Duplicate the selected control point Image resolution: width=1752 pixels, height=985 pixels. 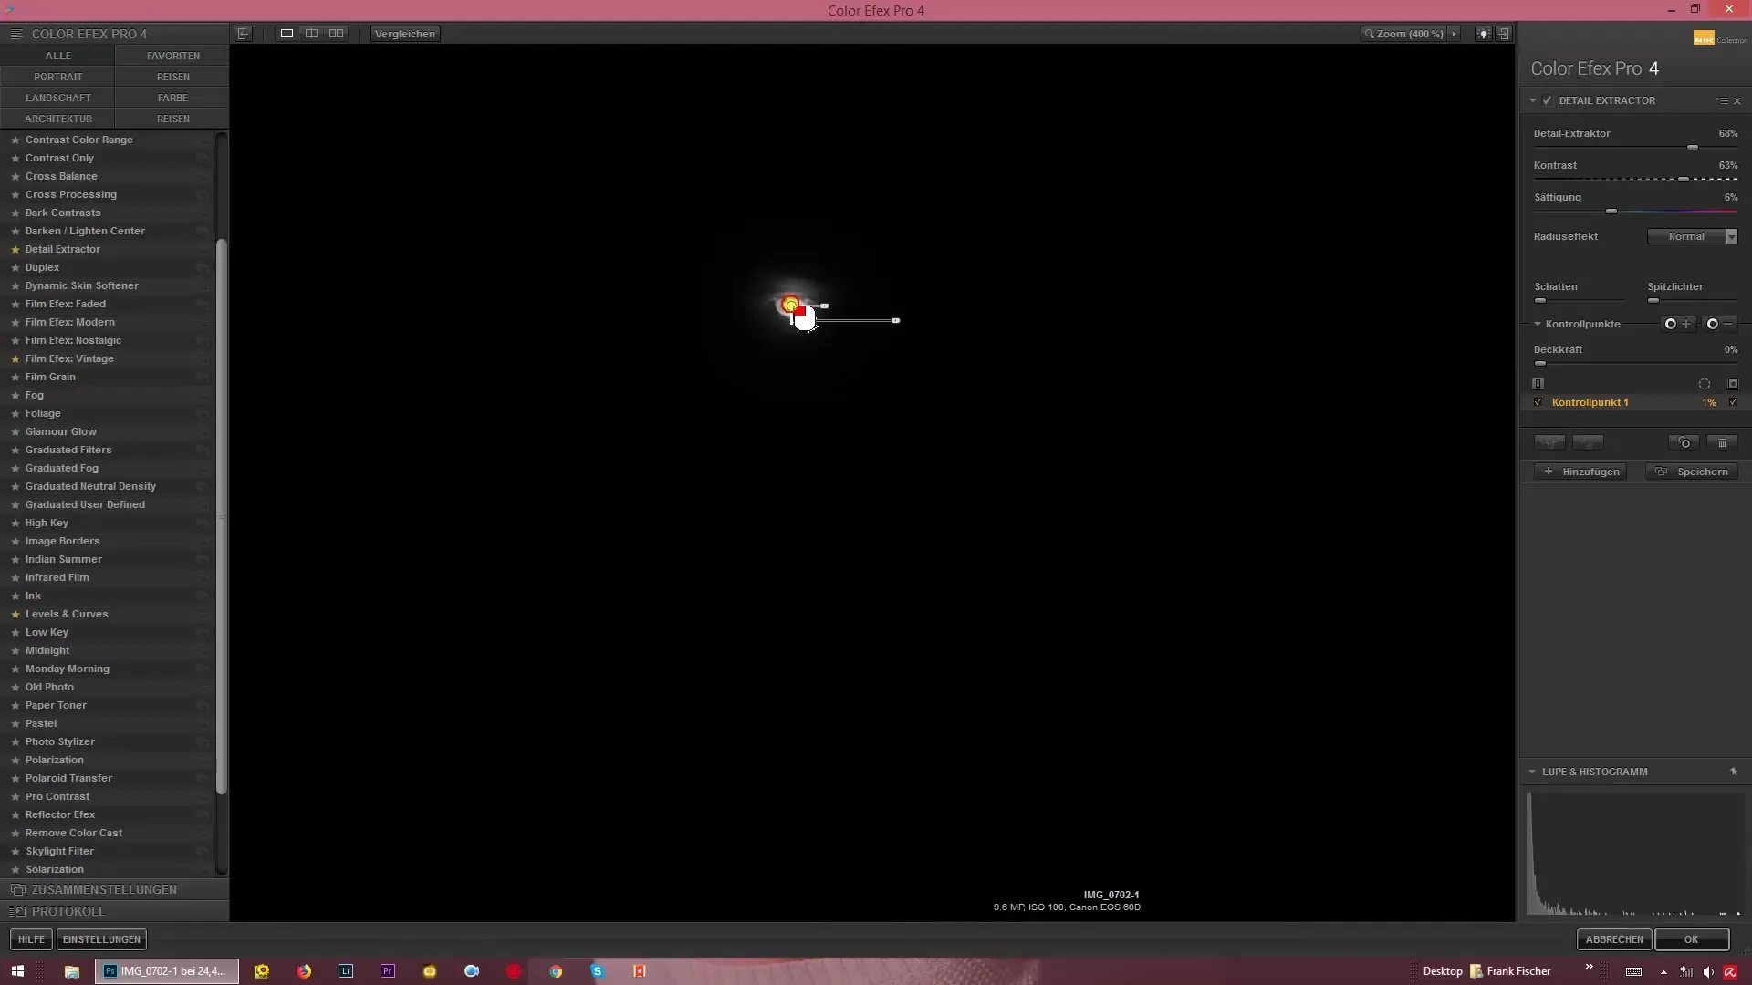[x=1684, y=442]
